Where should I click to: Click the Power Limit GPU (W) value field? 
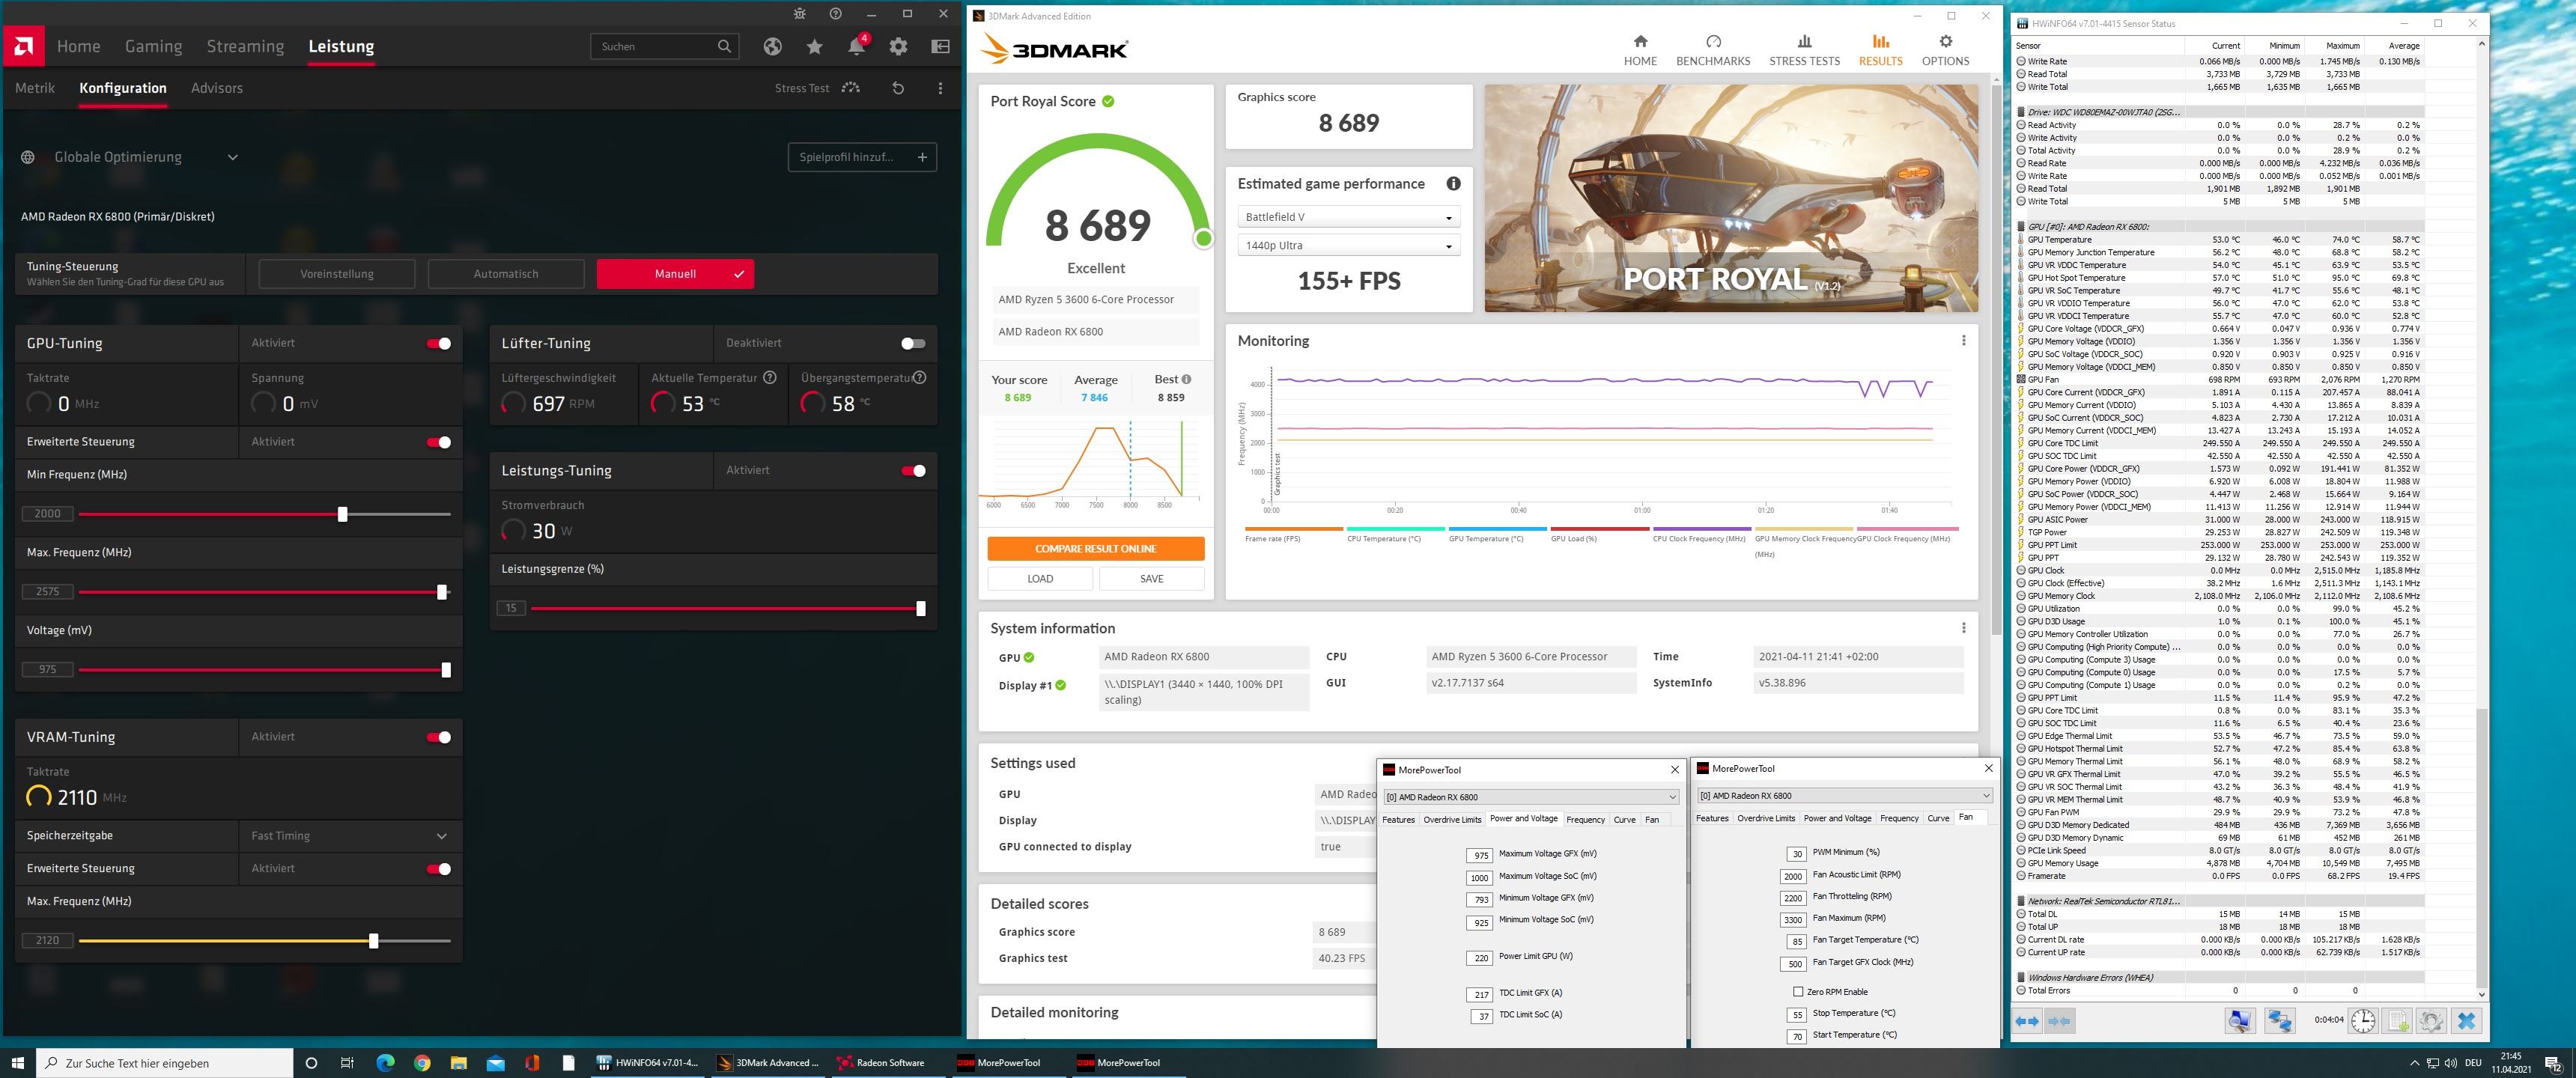1480,958
